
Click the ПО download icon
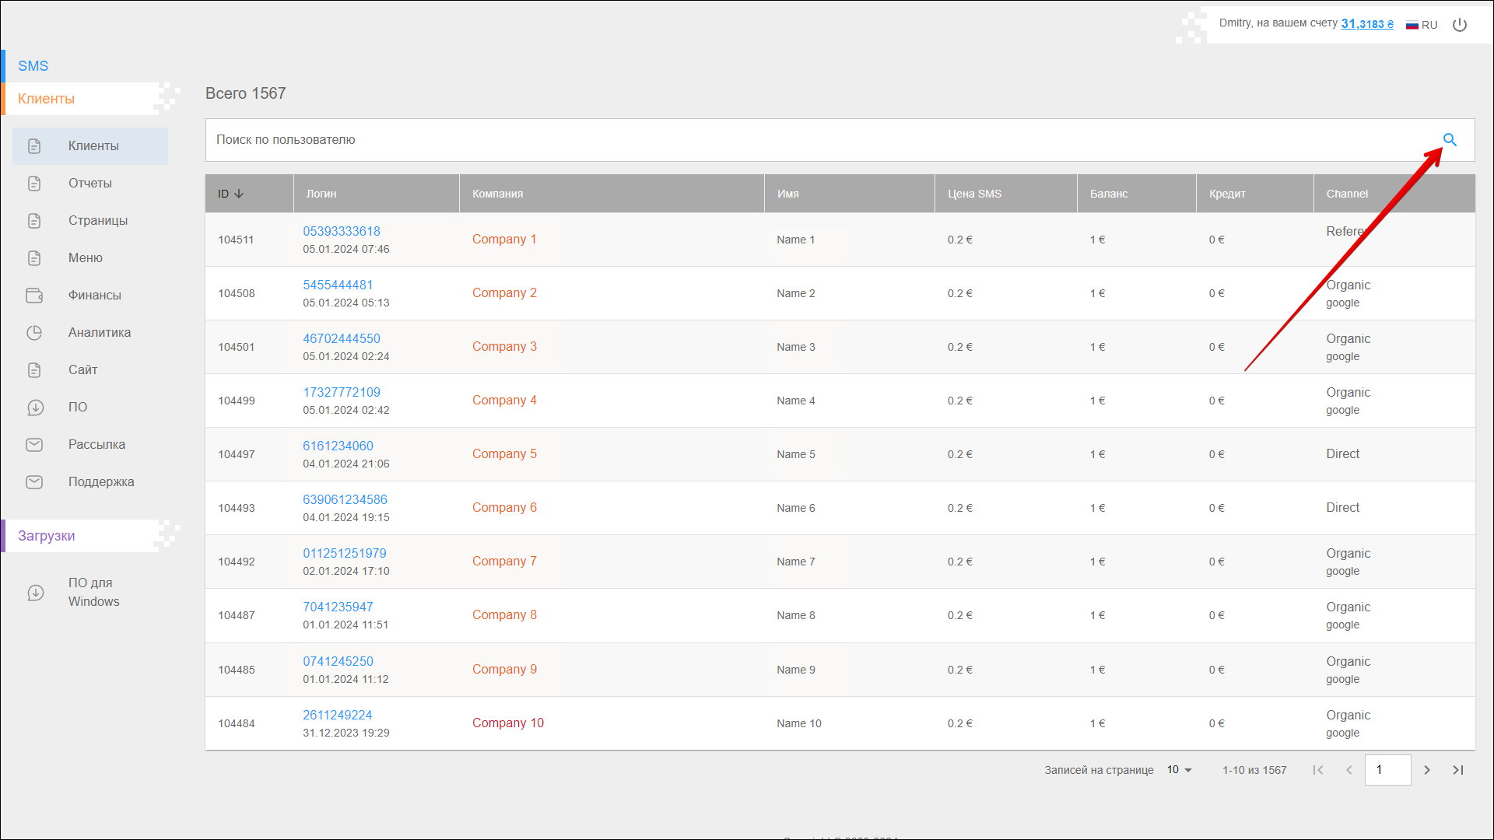pyautogui.click(x=35, y=408)
